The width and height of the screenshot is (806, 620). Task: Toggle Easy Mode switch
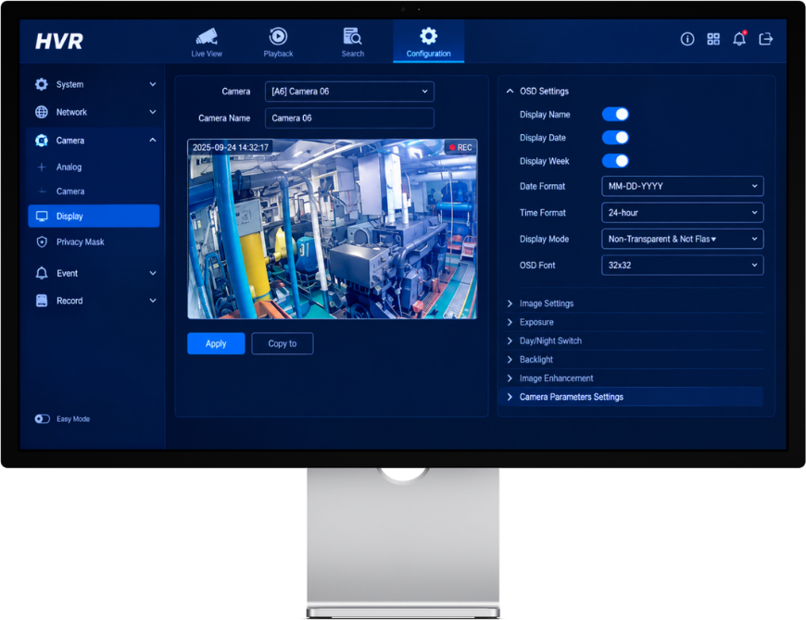[42, 419]
